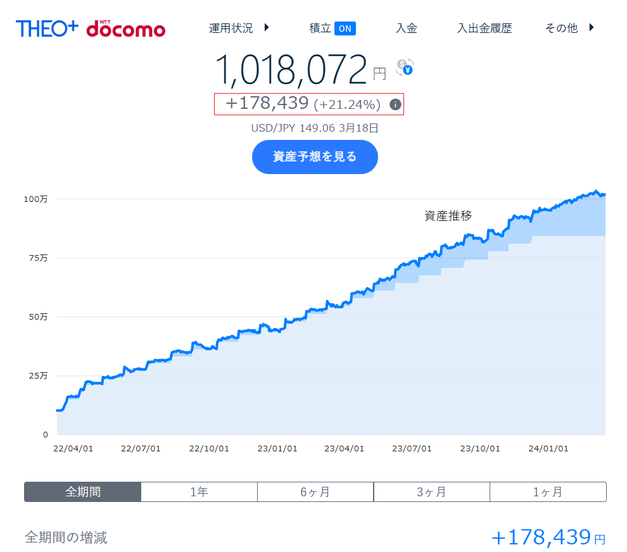Select the 全期間 period tab

click(83, 492)
